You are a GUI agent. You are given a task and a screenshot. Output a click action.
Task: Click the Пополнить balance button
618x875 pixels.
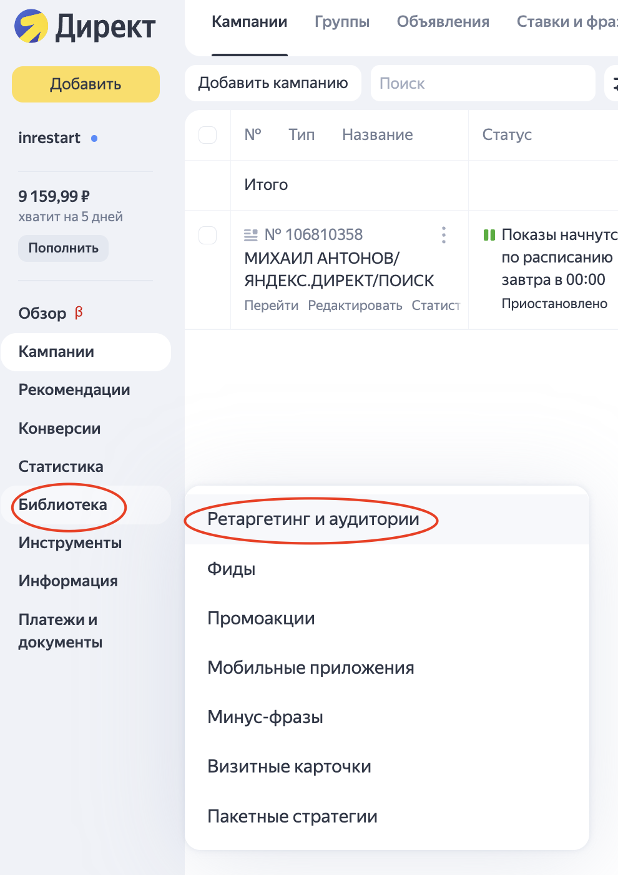point(64,248)
